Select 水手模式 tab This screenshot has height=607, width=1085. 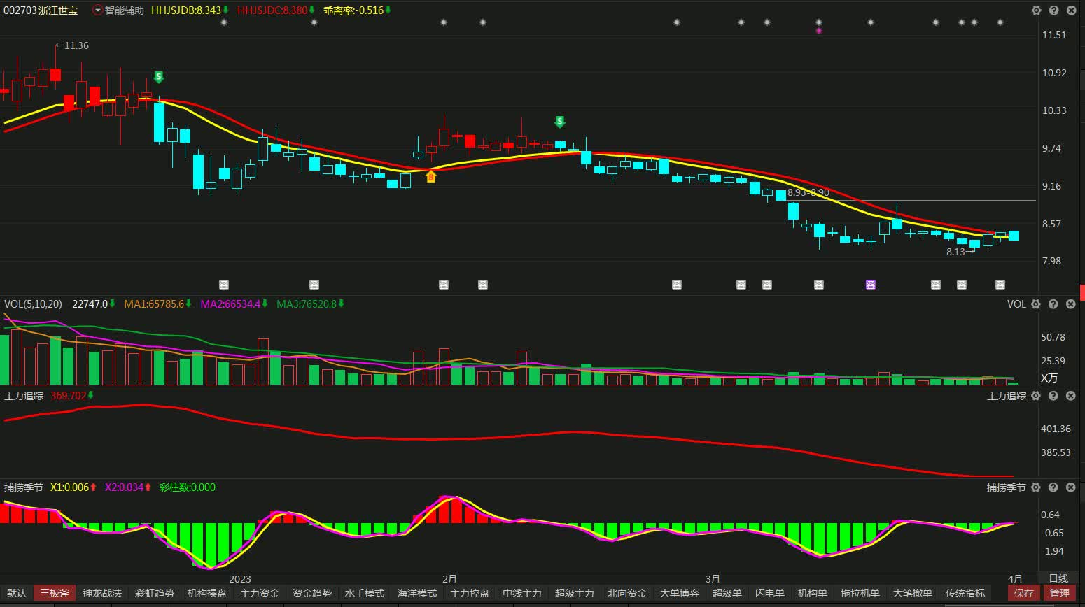tap(365, 593)
